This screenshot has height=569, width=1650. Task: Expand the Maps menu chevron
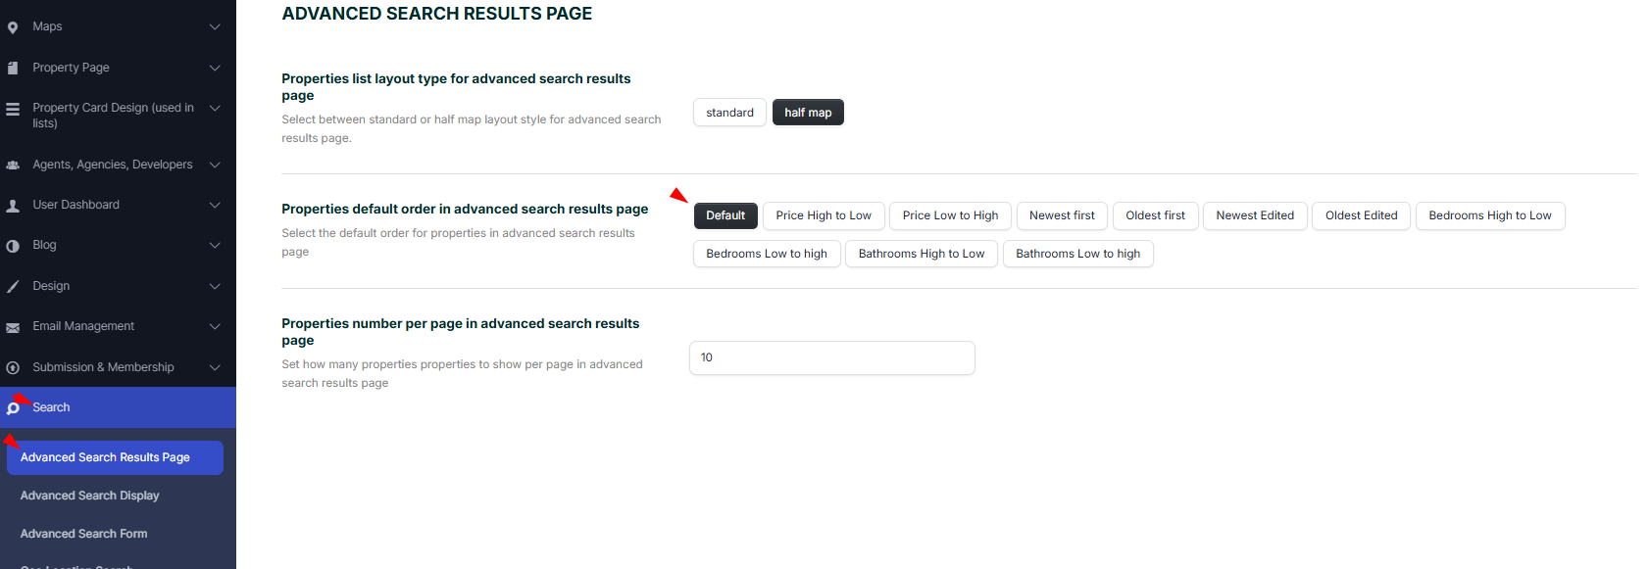coord(215,26)
